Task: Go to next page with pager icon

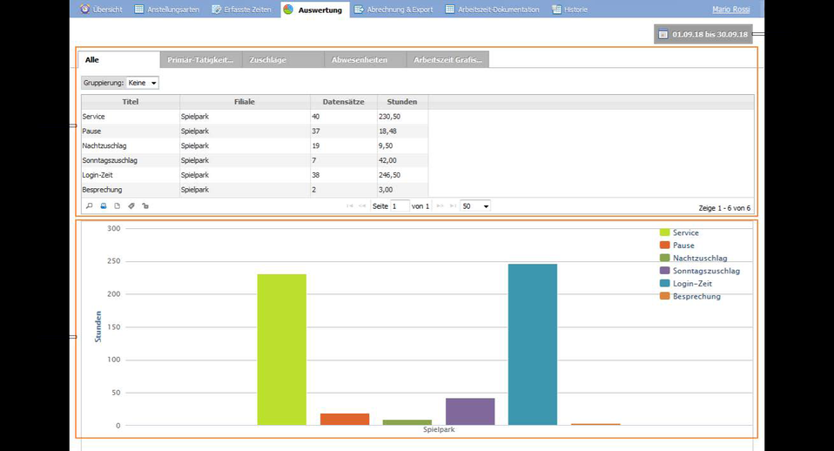Action: 440,205
